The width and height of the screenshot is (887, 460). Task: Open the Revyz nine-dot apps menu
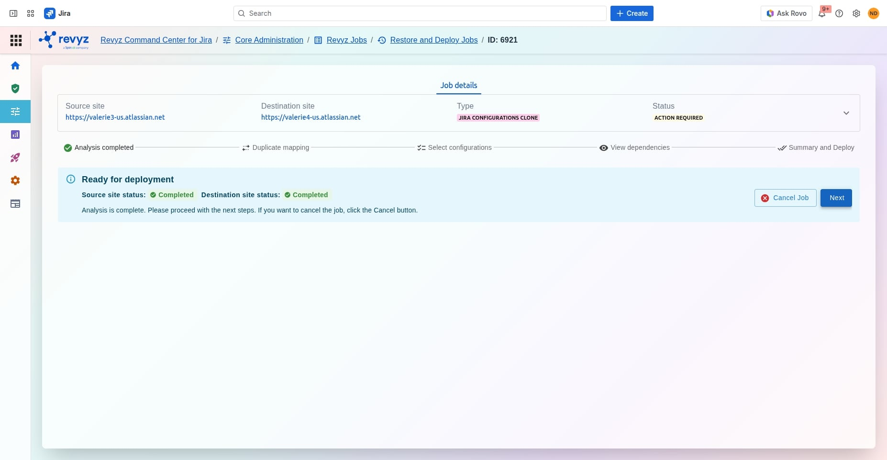click(16, 40)
